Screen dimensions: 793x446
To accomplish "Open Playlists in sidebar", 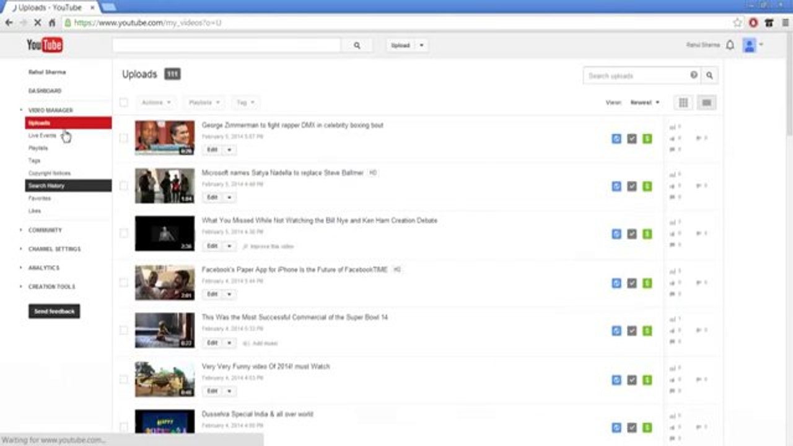I will [38, 148].
